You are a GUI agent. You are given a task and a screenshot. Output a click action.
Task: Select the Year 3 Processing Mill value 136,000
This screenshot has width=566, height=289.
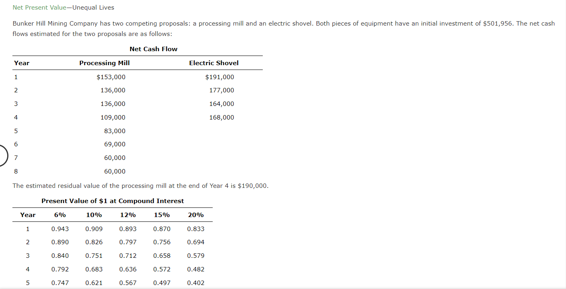point(113,104)
